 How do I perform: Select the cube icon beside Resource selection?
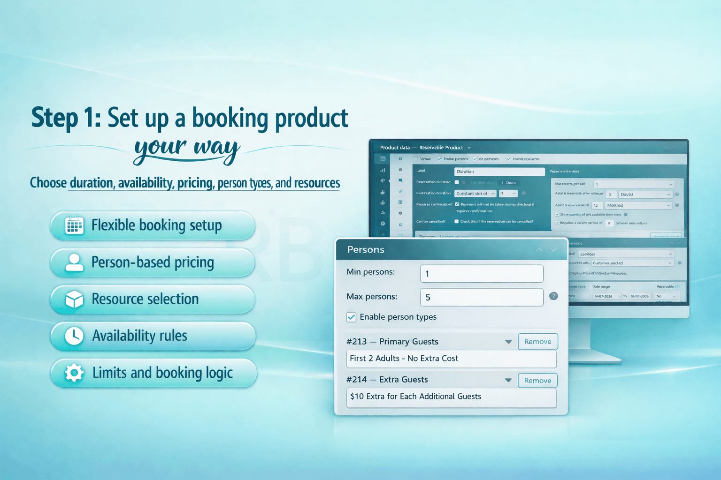pos(73,299)
